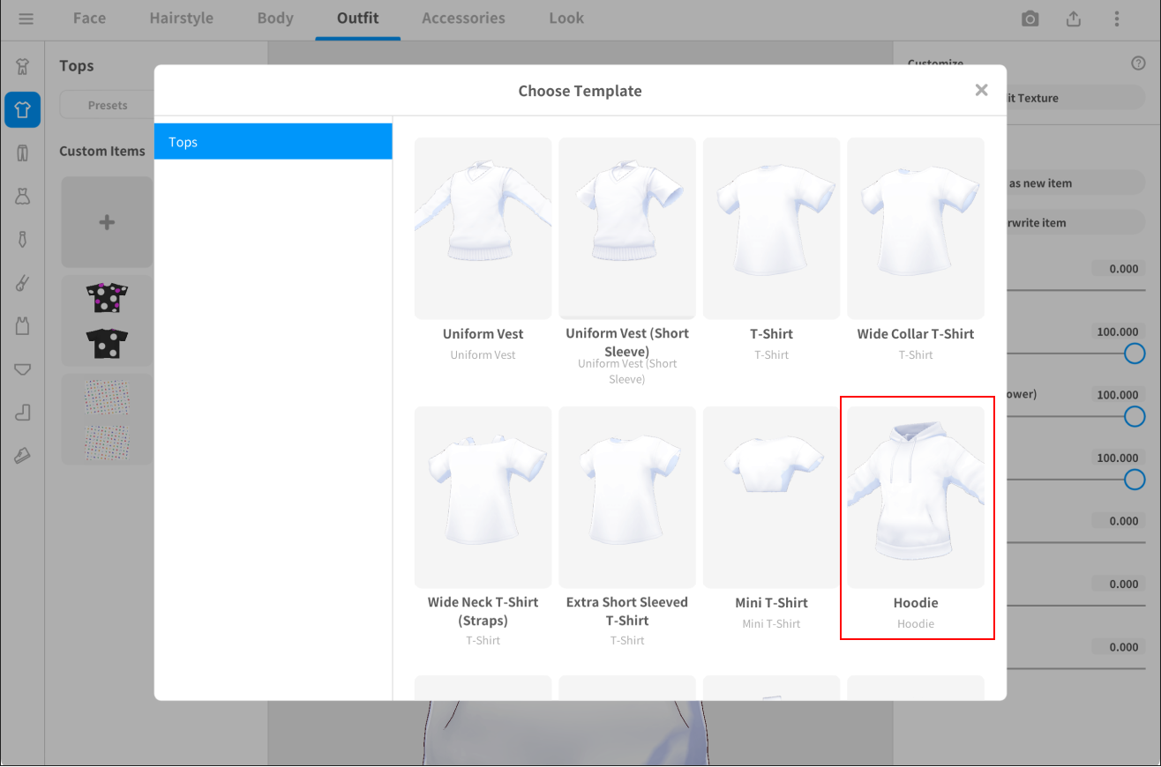Screen dimensions: 1161x767
Task: Select Tops in the template category list
Action: click(x=273, y=142)
